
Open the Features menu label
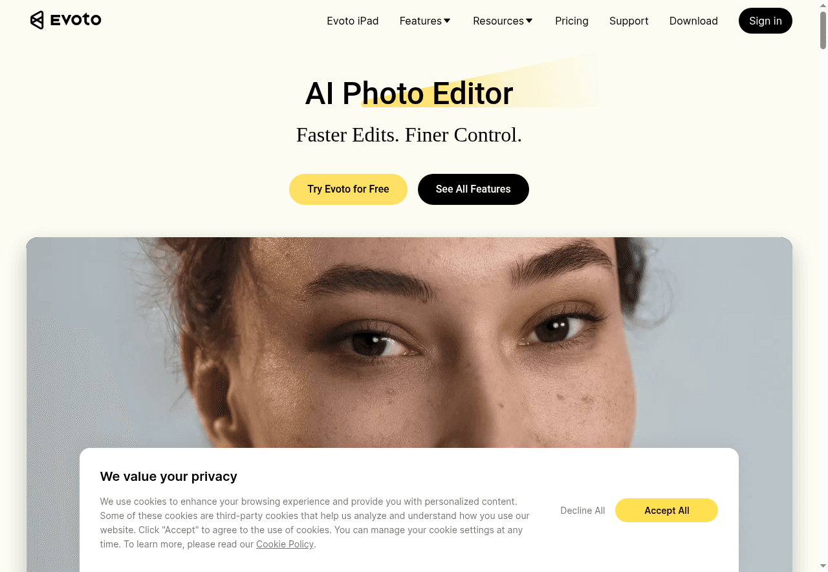tap(420, 21)
